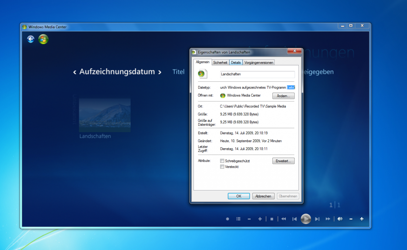Click left chevron before Aufzeichnungsdatum
Viewport: 407px width, 250px height.
pos(75,72)
